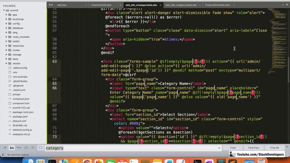Click the Find All button
This screenshot has height=163, width=290.
point(275,148)
